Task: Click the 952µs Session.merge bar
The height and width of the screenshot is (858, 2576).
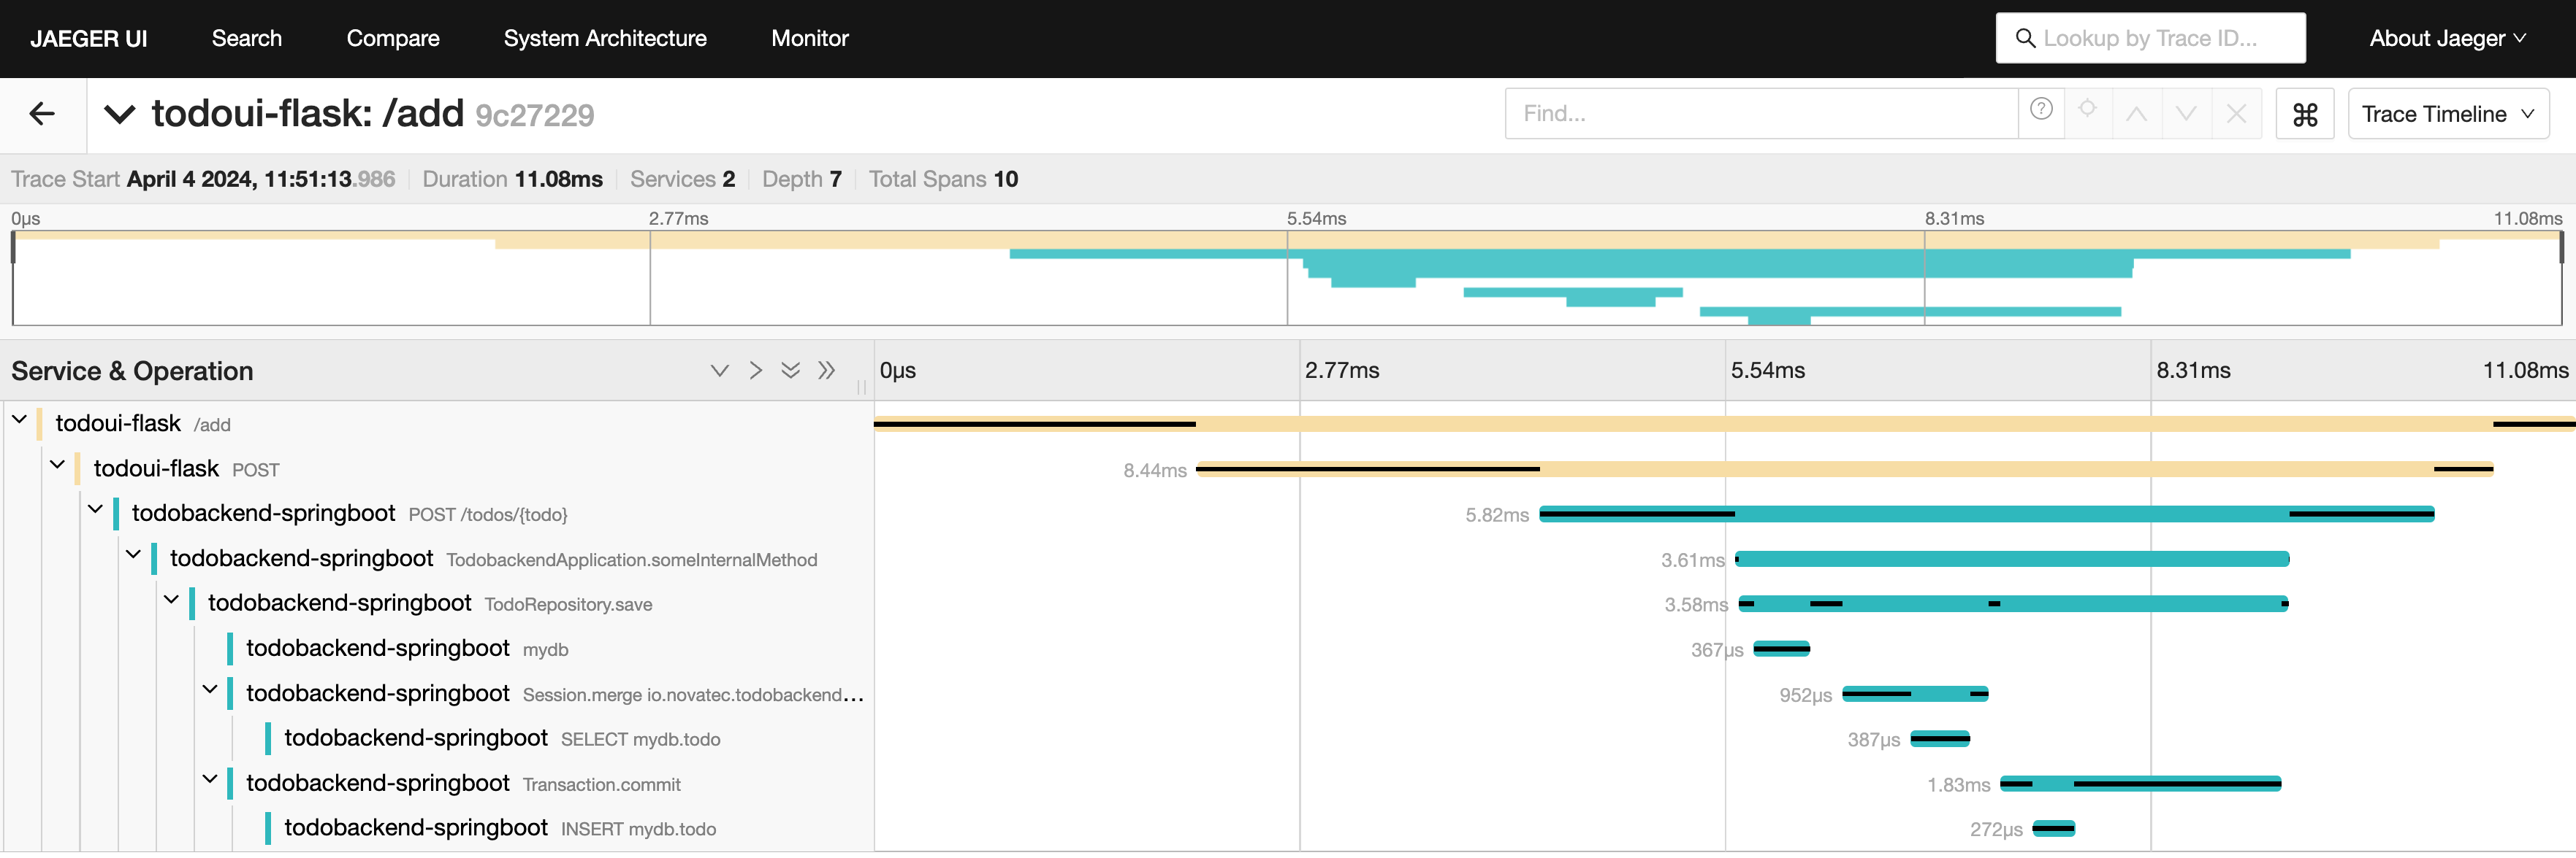Action: click(x=1915, y=694)
